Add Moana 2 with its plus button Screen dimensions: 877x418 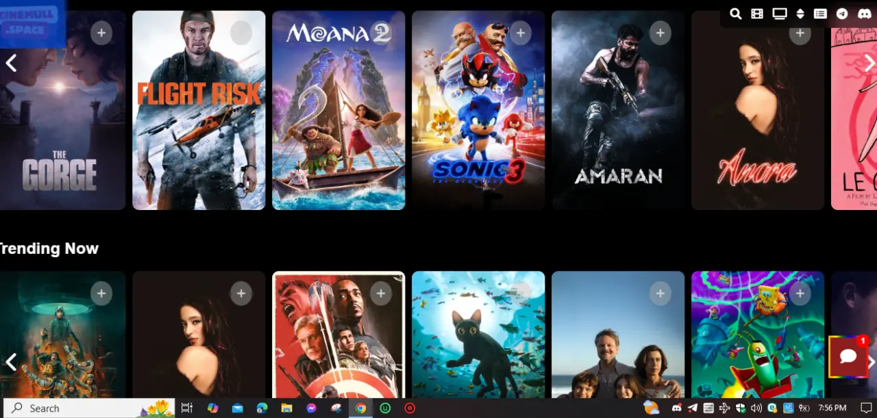click(381, 32)
